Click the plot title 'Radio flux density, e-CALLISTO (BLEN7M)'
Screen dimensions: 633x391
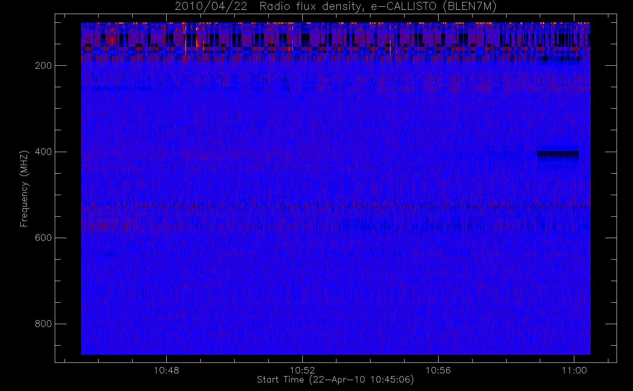click(x=378, y=7)
